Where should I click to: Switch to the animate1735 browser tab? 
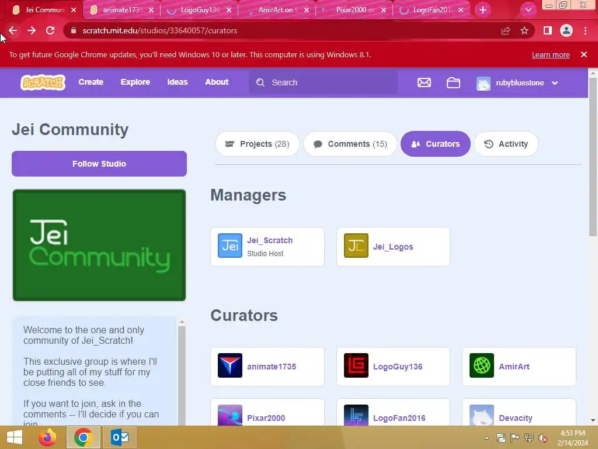tap(122, 10)
